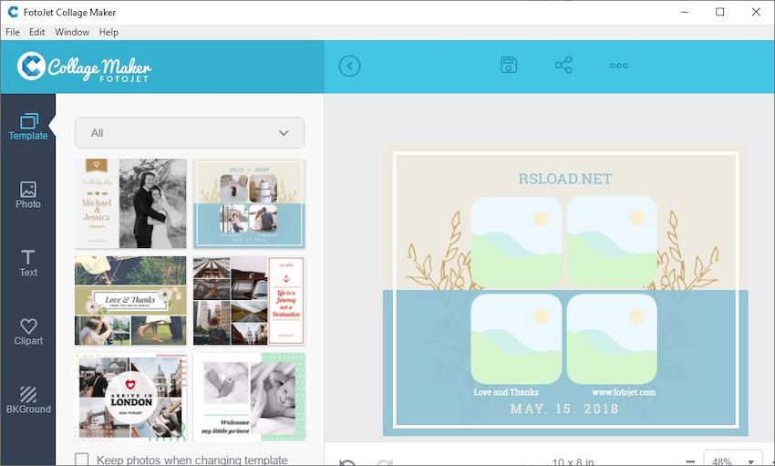Click the 10 x 8 in size label
This screenshot has height=466, width=775.
573,462
